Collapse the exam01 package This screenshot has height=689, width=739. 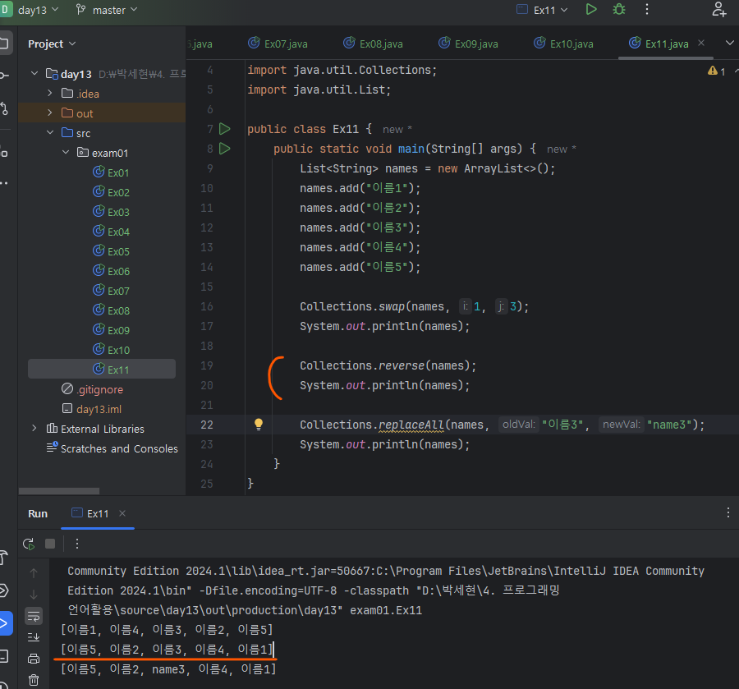(66, 153)
